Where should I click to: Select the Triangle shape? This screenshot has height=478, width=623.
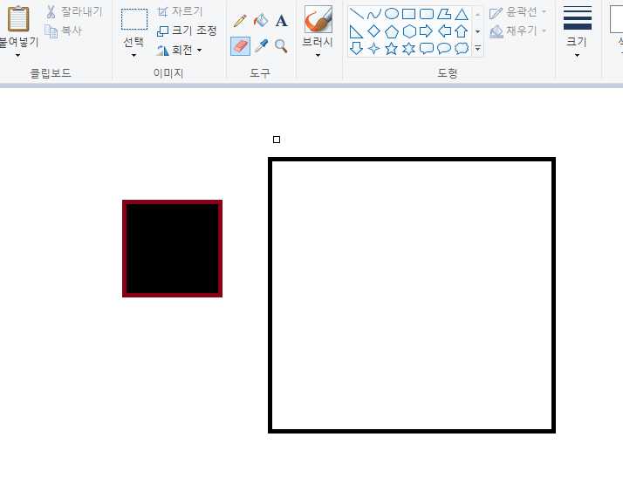462,14
